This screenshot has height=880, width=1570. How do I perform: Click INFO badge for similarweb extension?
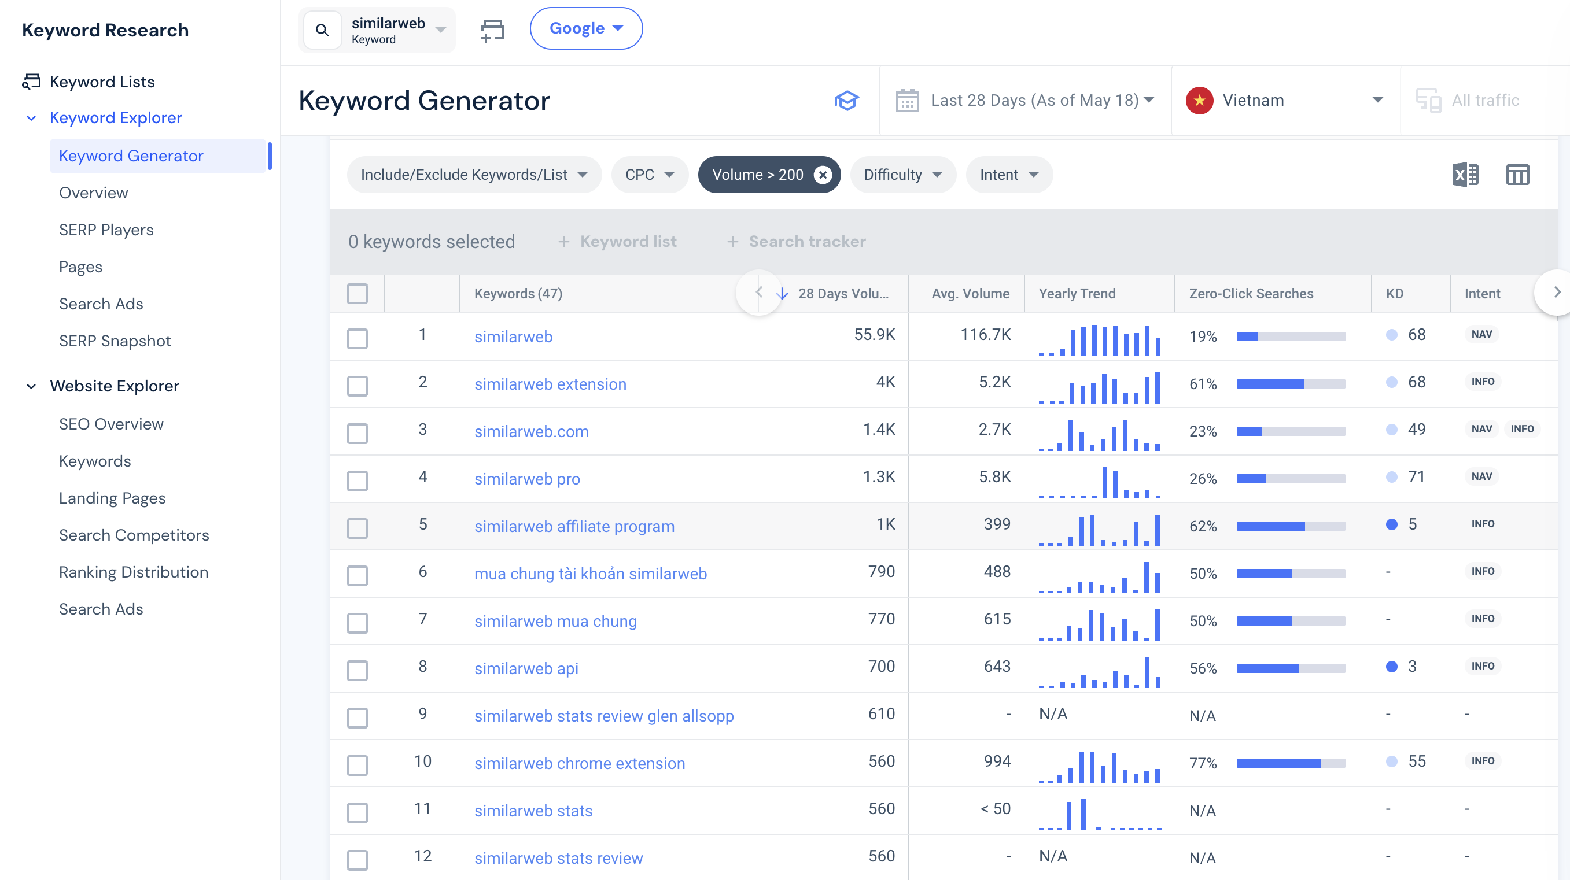(x=1482, y=381)
